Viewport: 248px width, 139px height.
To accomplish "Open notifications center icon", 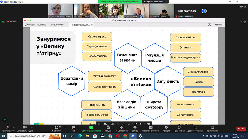I will [243, 136].
